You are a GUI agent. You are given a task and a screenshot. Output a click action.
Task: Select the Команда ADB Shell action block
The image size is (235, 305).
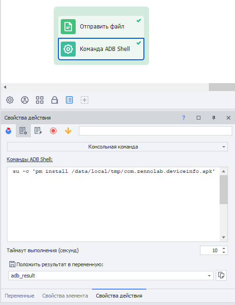tap(101, 49)
